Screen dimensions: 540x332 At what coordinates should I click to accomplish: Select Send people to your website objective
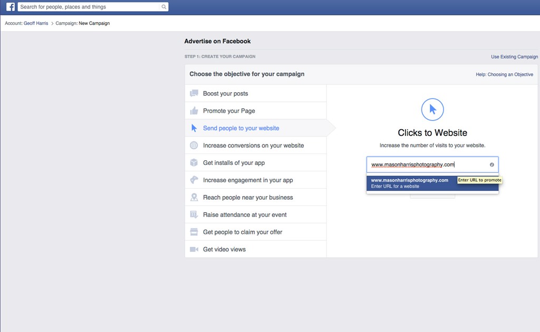point(241,128)
